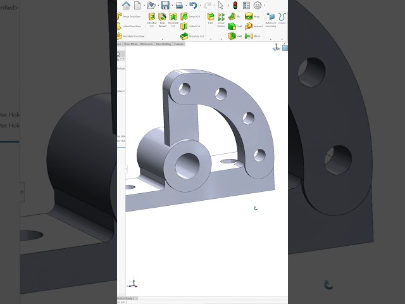Select the Lofted Boss/Base tool
The height and width of the screenshot is (304, 405).
tap(129, 26)
